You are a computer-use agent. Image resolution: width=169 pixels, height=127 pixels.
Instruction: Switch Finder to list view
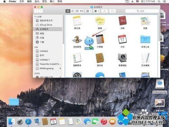click(x=72, y=11)
